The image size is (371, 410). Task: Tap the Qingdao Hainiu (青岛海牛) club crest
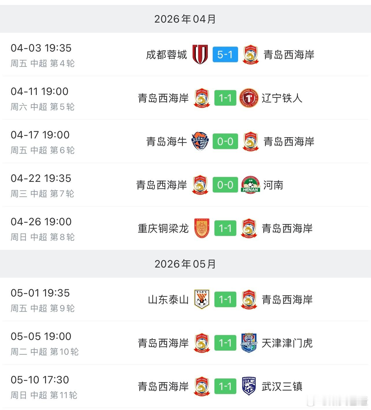coord(200,141)
